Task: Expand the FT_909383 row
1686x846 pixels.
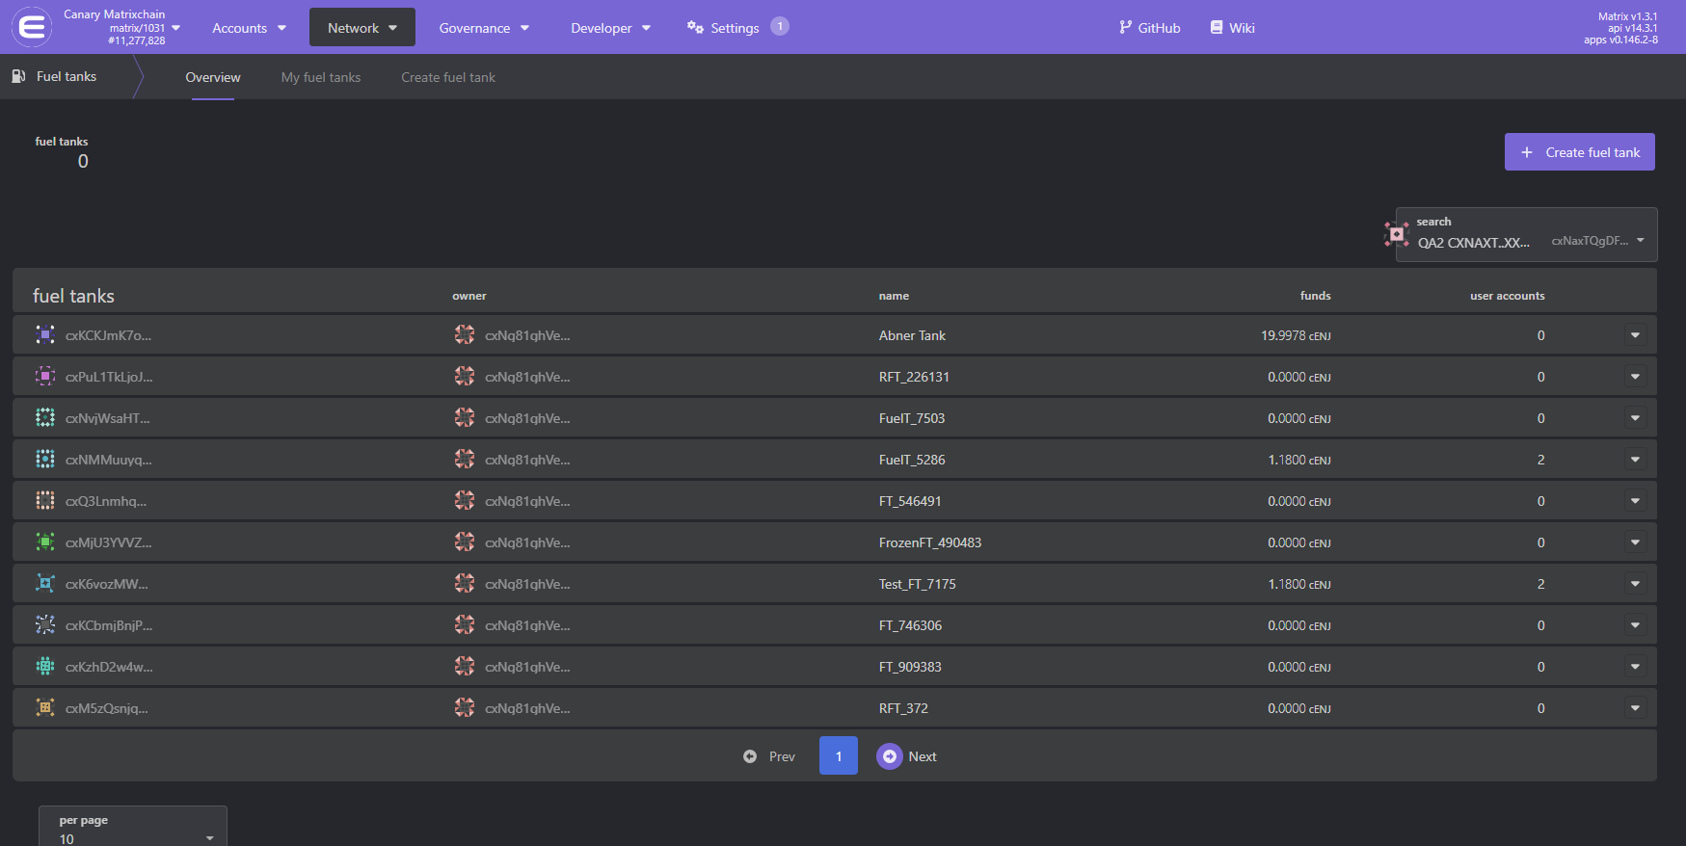Action: 1635,667
